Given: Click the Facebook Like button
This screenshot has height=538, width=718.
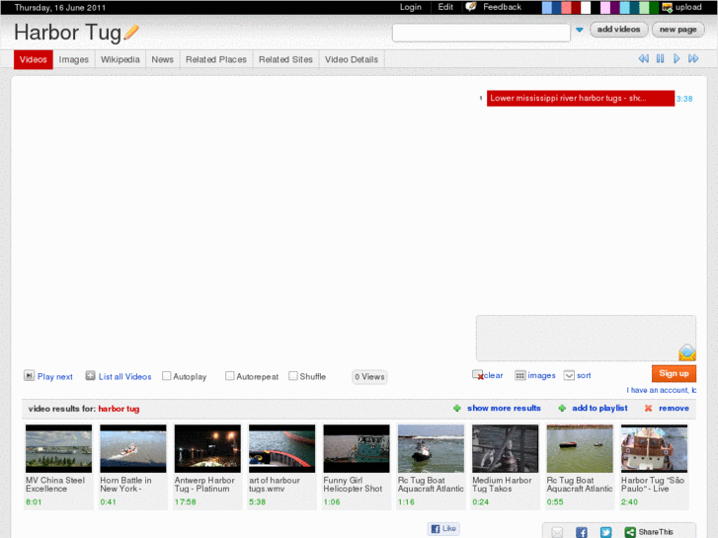Looking at the screenshot, I should [443, 528].
